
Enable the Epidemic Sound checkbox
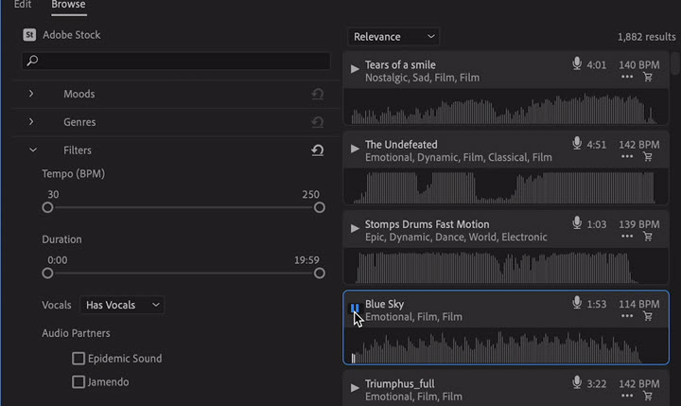79,359
